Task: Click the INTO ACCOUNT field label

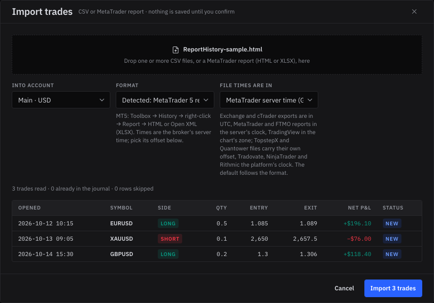Action: pyautogui.click(x=33, y=85)
